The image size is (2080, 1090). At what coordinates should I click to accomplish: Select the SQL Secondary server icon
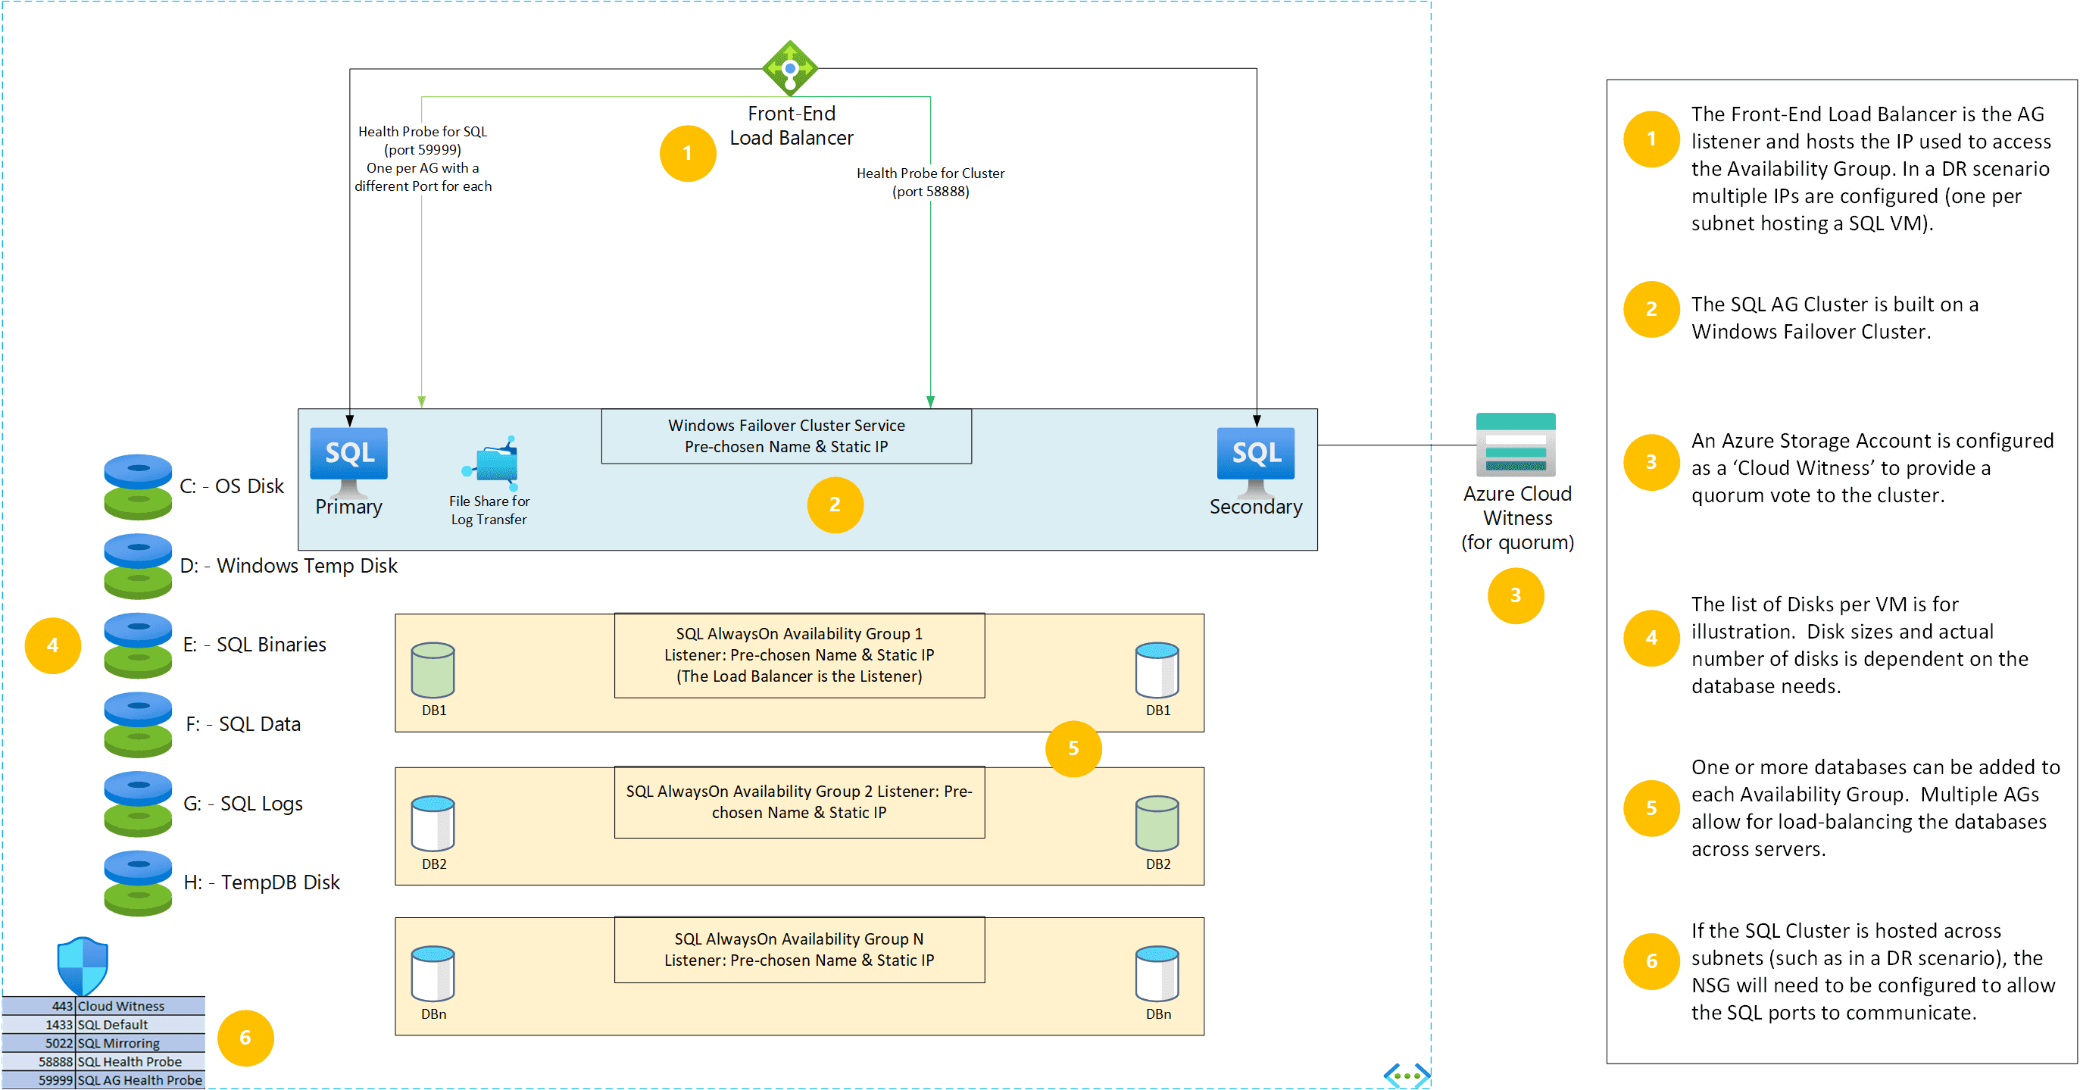point(1256,461)
